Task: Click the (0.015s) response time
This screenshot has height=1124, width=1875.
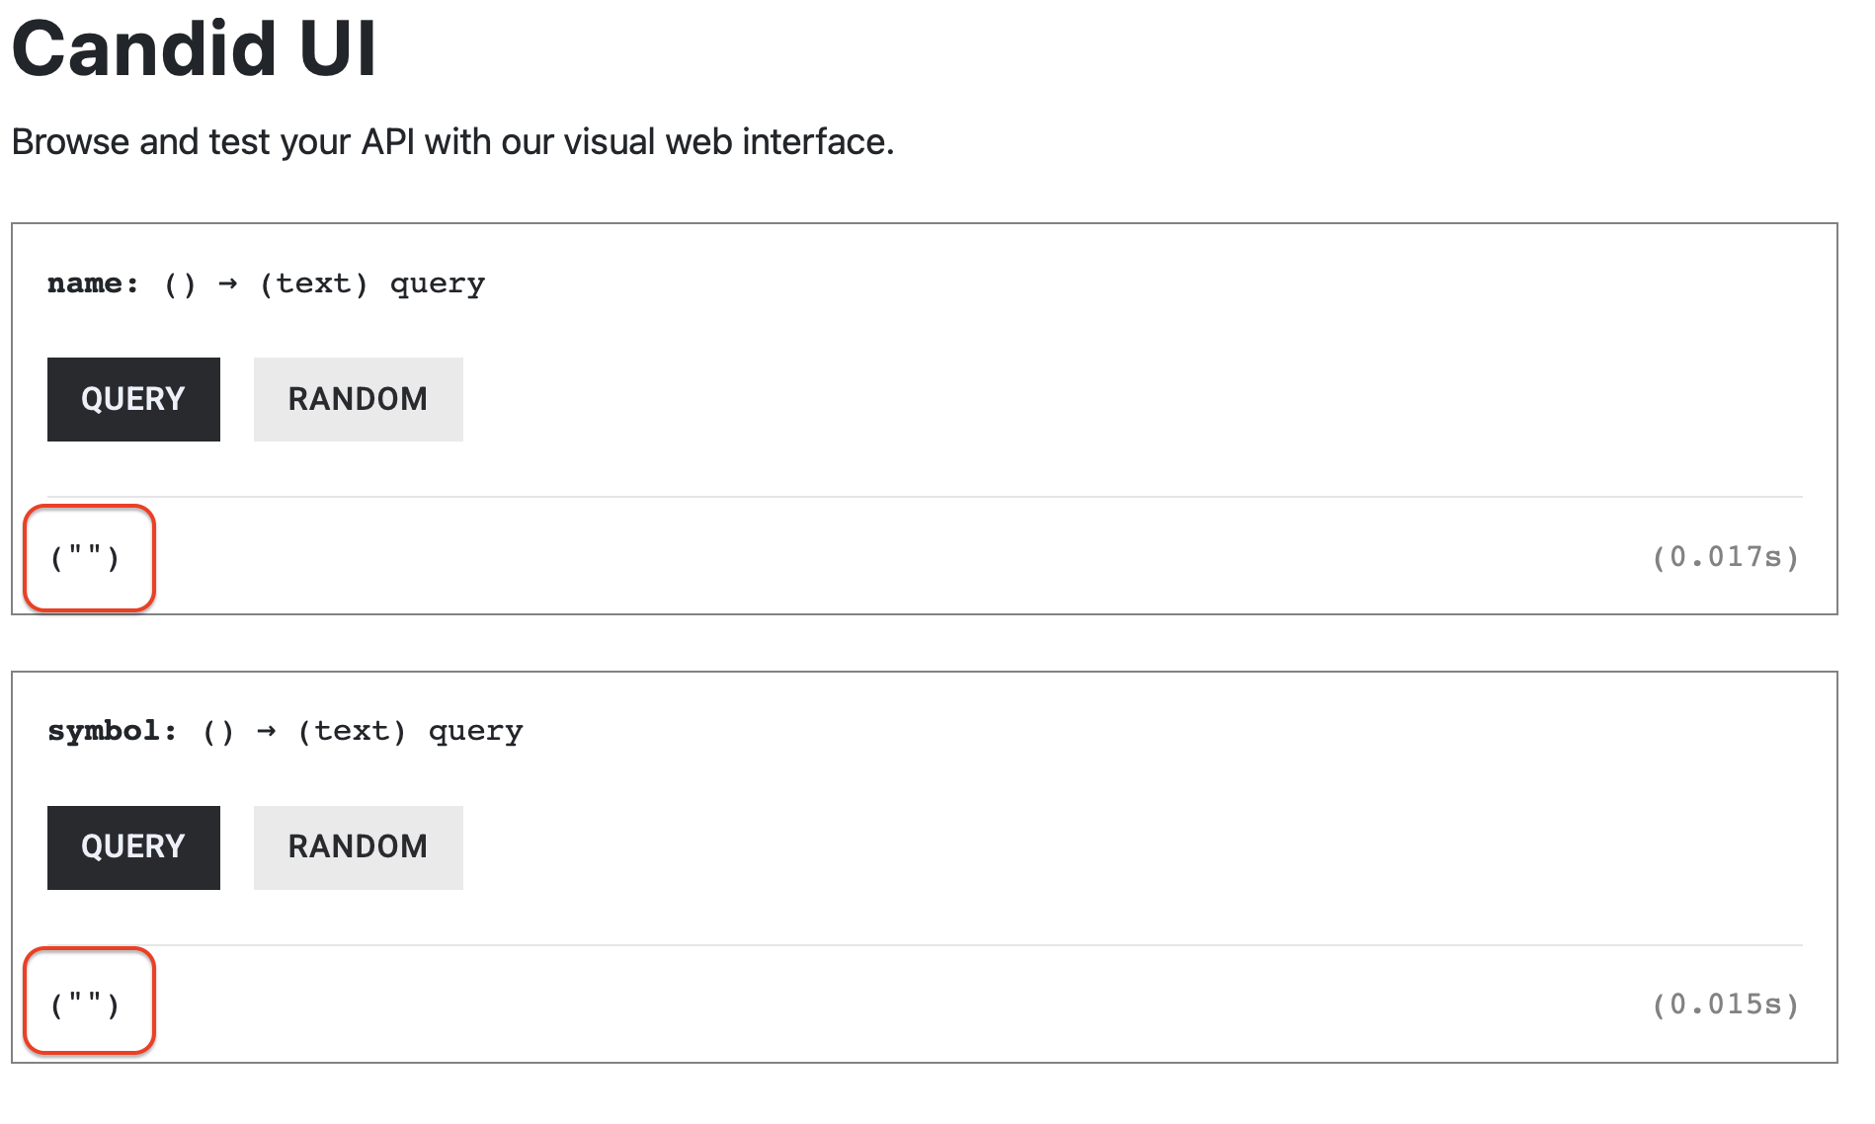Action: tap(1725, 1004)
